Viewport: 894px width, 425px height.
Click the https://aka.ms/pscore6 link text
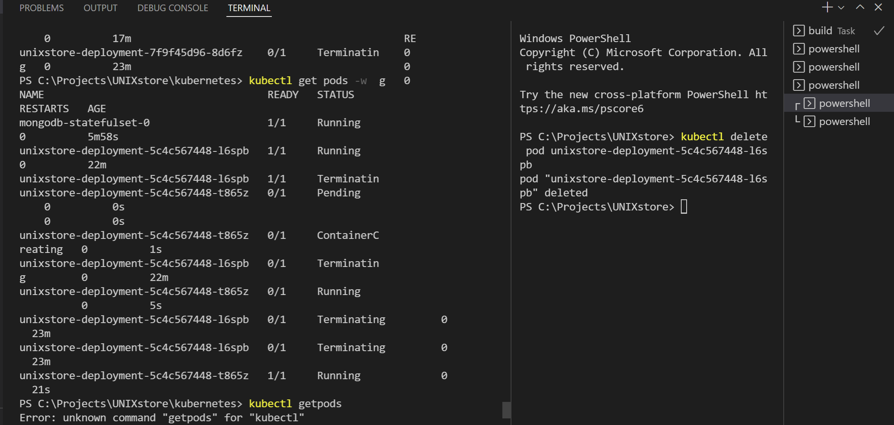(581, 109)
